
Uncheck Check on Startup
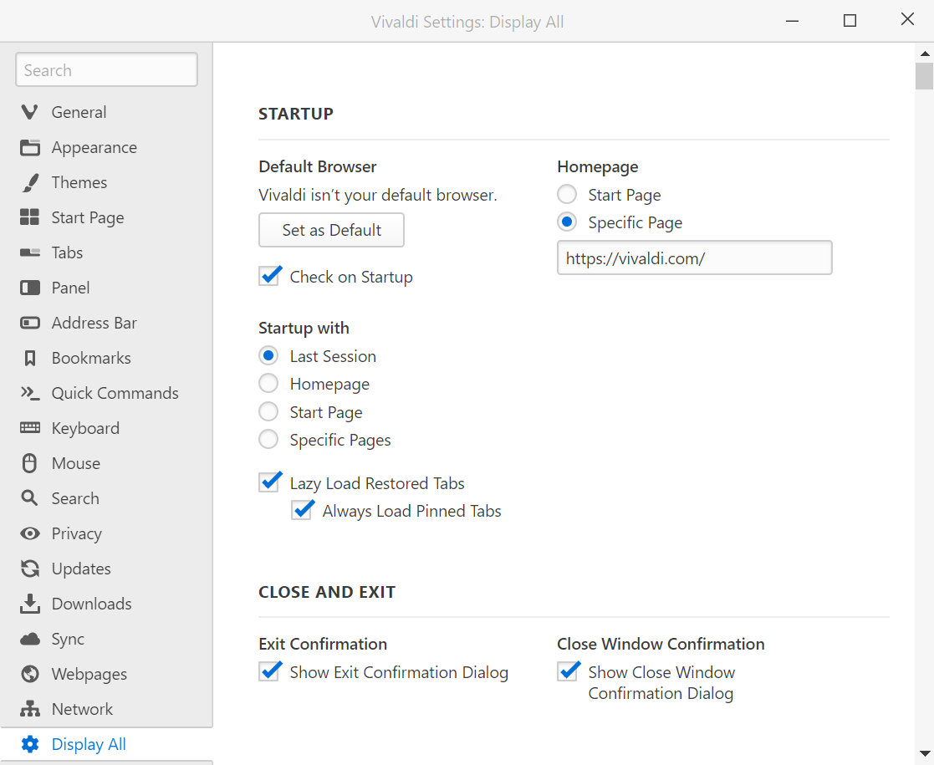[x=270, y=277]
